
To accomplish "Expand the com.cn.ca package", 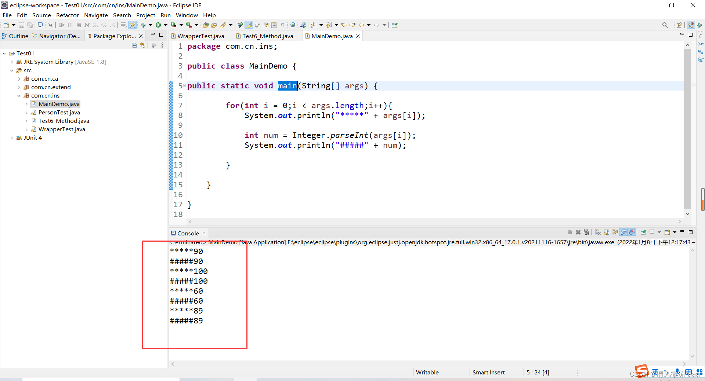I will point(19,79).
